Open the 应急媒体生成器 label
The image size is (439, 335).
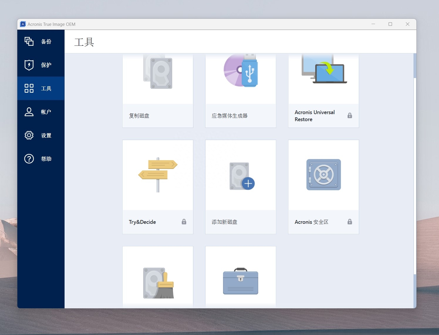point(229,116)
